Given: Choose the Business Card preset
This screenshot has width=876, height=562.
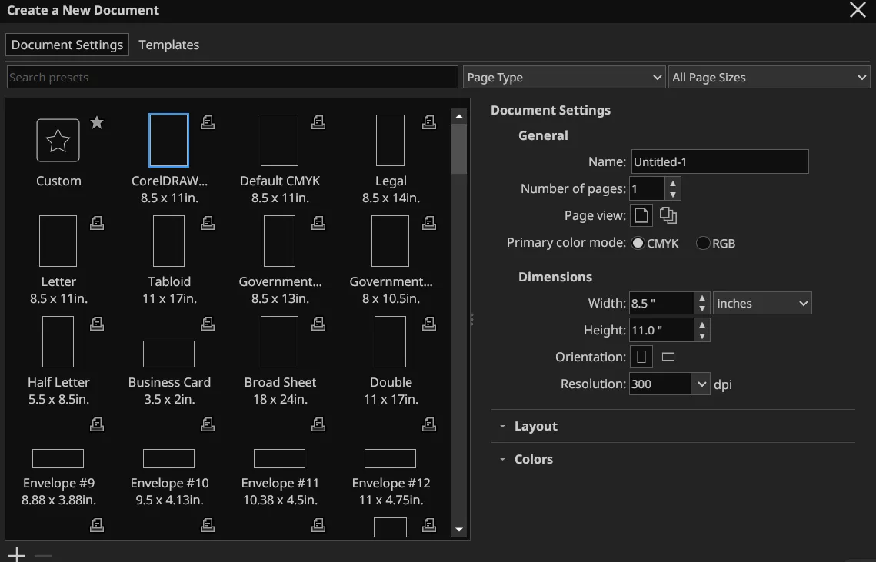Looking at the screenshot, I should (168, 354).
